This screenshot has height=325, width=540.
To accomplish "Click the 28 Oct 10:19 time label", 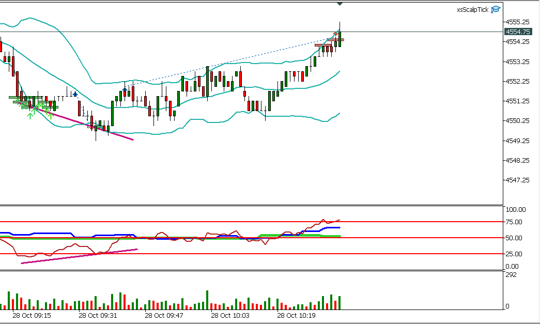I will (x=296, y=315).
